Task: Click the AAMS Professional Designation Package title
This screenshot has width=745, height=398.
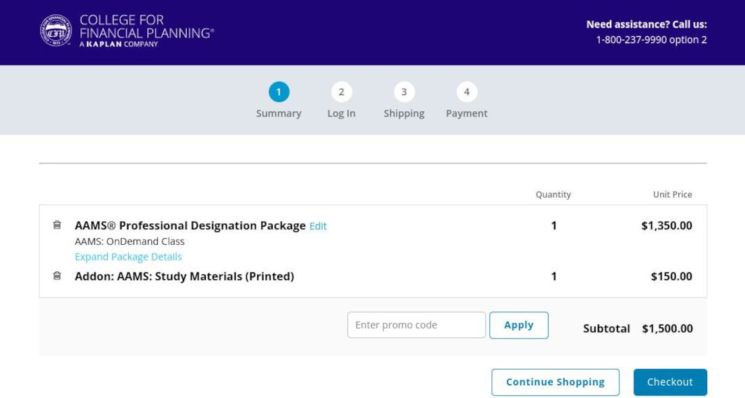Action: coord(190,225)
